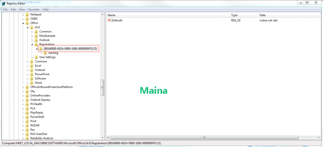This screenshot has height=147, width=323.
Task: Open the Edit menu
Action: (x=13, y=9)
